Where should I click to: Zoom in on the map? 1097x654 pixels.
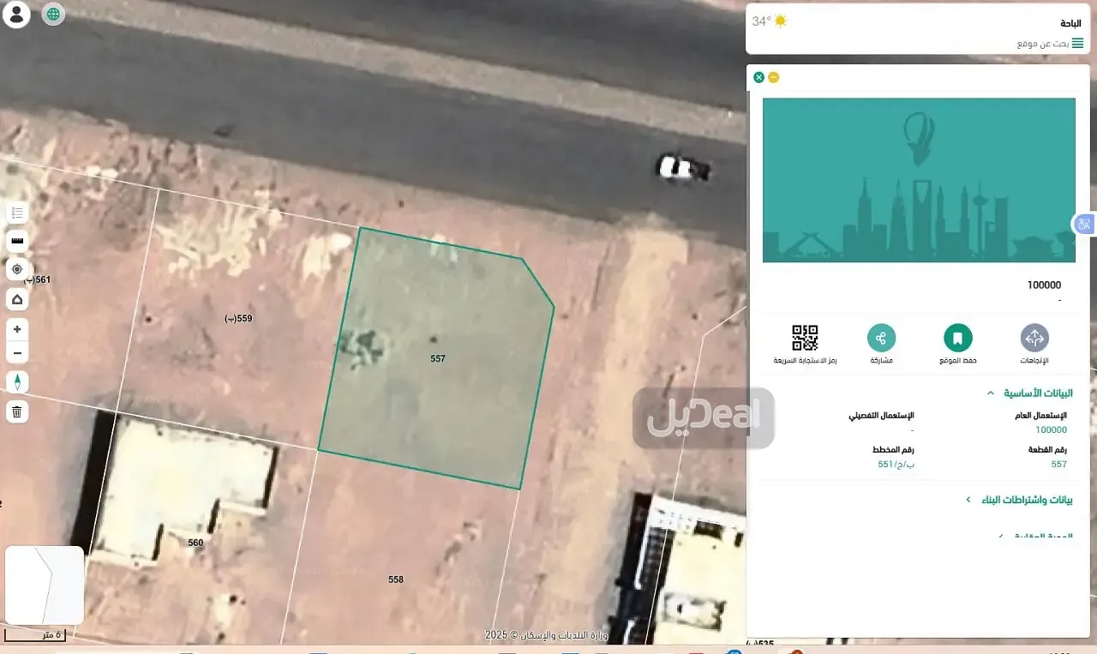pyautogui.click(x=16, y=330)
